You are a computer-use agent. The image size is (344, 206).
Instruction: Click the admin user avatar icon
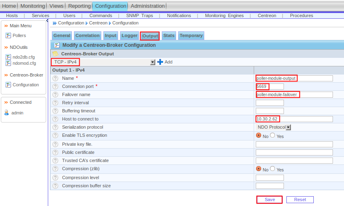tap(7, 113)
